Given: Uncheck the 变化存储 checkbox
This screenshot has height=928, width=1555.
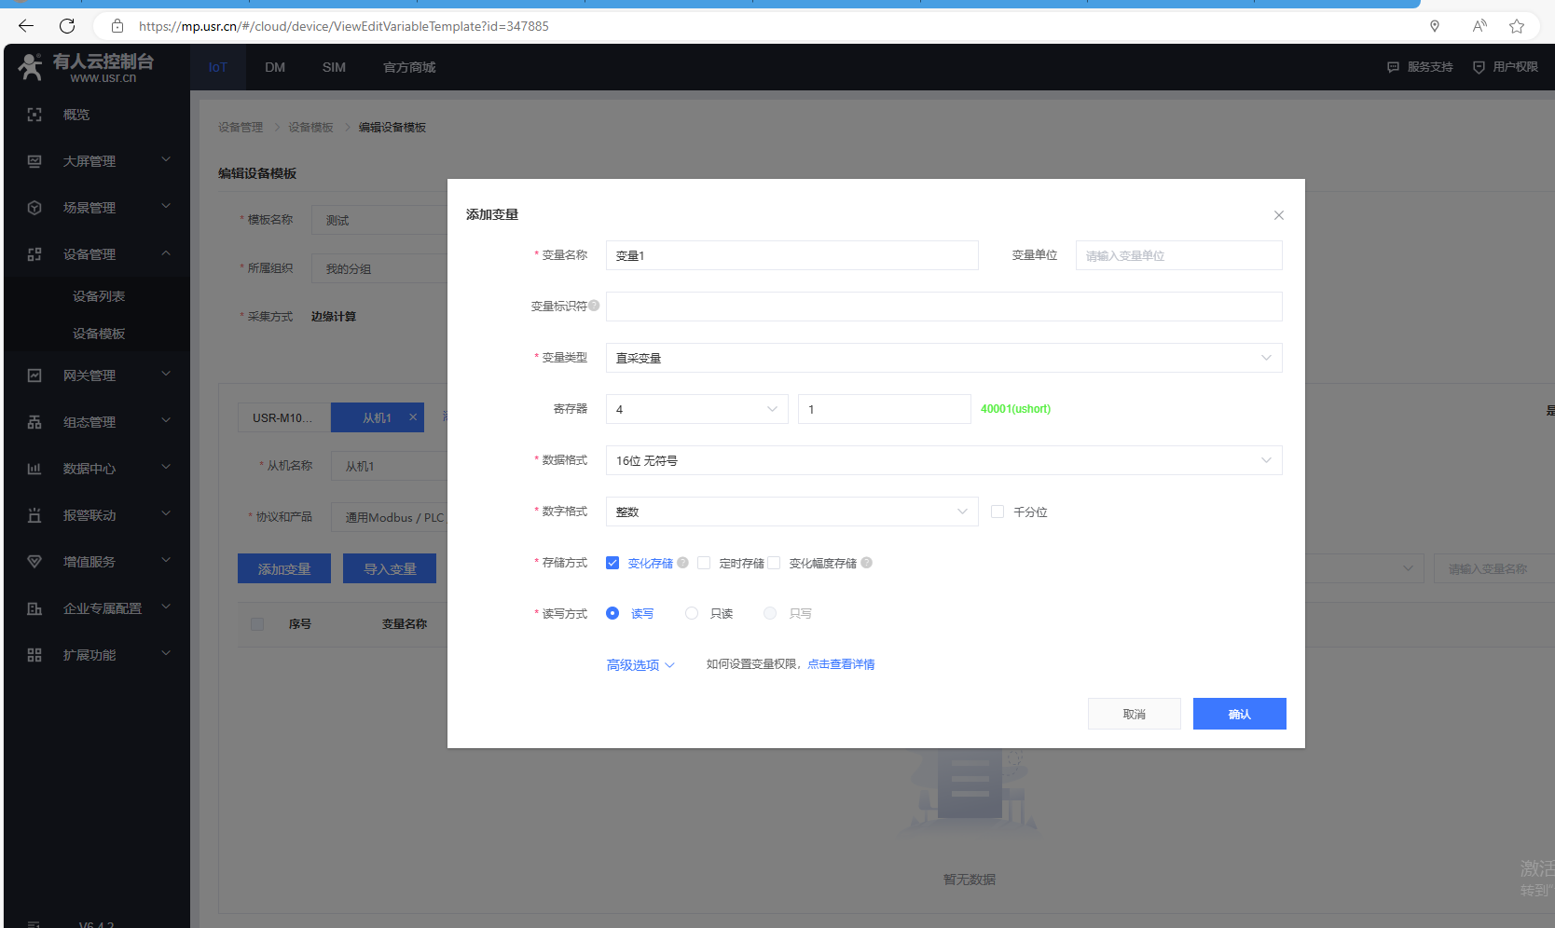Looking at the screenshot, I should tap(612, 563).
